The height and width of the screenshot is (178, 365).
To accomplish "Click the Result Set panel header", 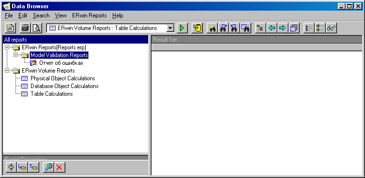I will pyautogui.click(x=257, y=40).
